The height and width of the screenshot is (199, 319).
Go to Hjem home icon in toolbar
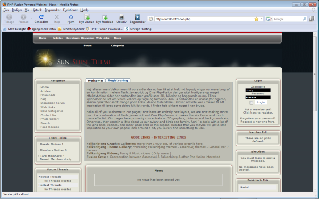pos(71,17)
